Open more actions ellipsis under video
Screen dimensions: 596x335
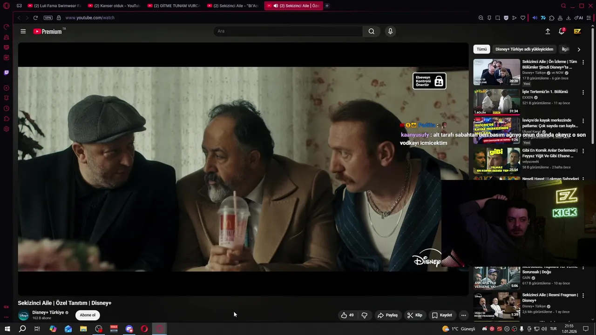463,315
